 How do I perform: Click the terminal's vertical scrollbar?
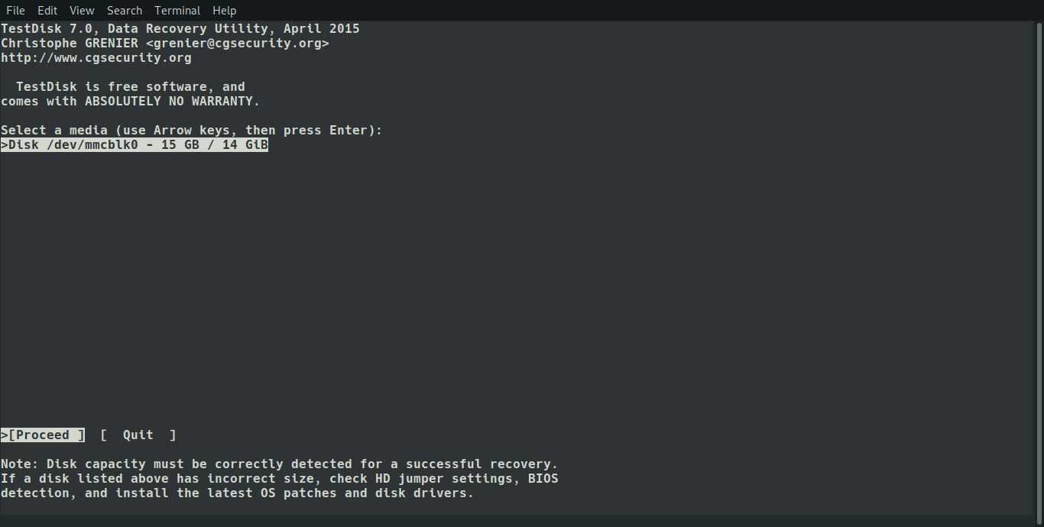point(1038,267)
